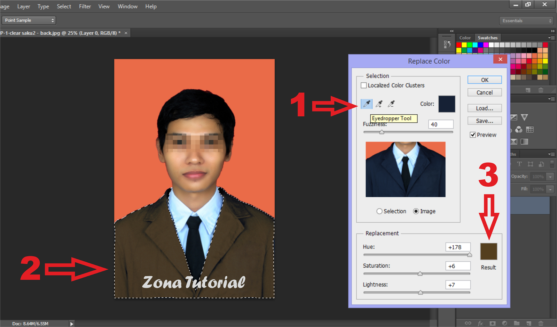
Task: Add the Selective Color adjustment icon
Action: click(514, 141)
